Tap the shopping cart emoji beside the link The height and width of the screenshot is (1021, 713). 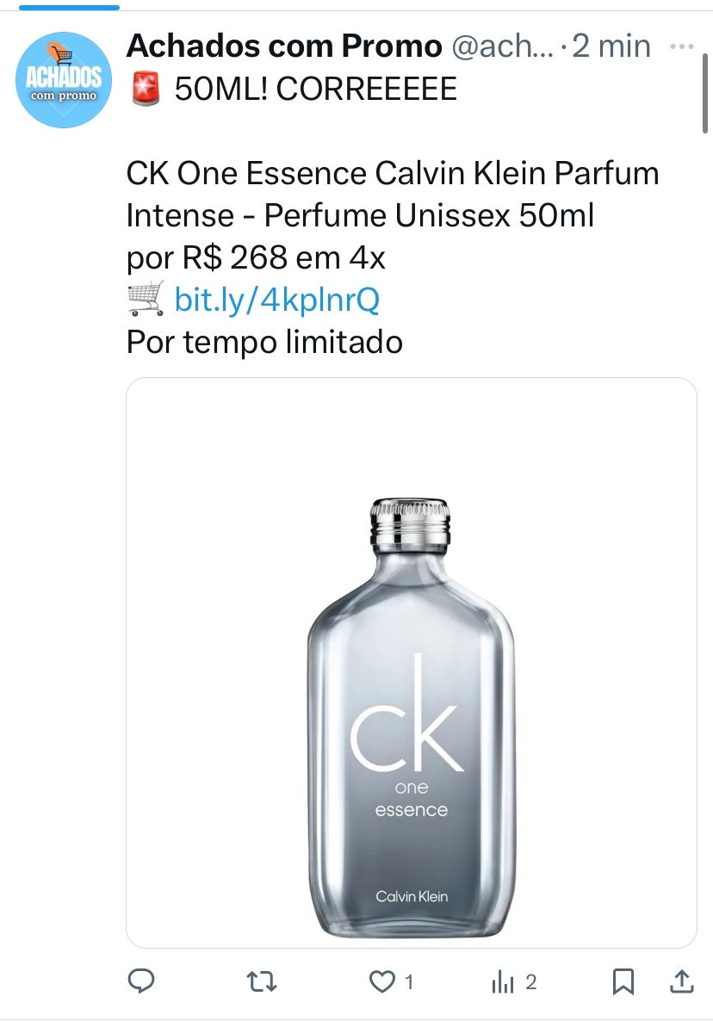(145, 300)
